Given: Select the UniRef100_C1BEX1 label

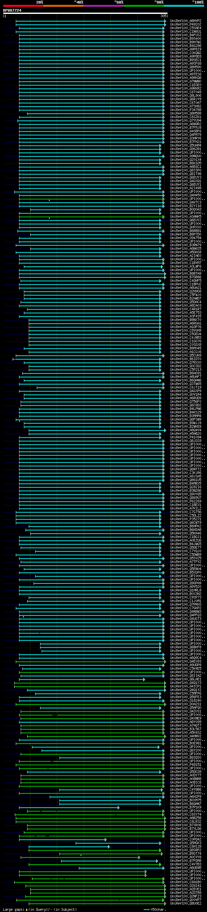Looking at the screenshot, I should pos(186,504).
